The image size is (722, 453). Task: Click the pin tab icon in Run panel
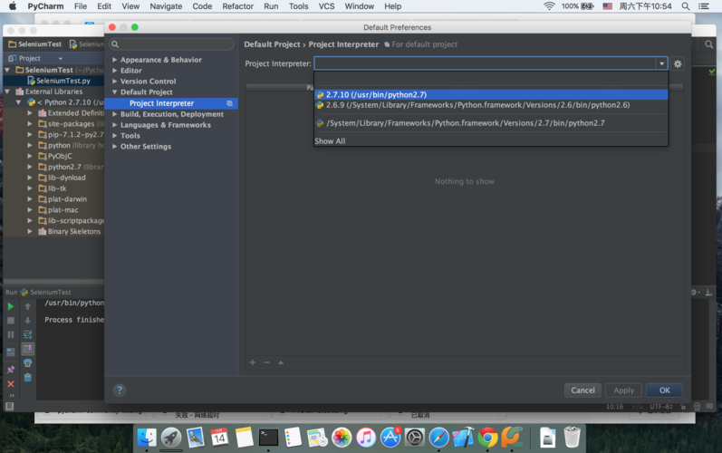click(x=11, y=370)
